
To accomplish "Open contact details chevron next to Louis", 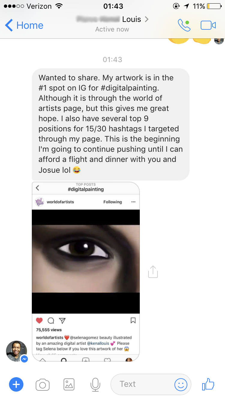I will (x=146, y=19).
